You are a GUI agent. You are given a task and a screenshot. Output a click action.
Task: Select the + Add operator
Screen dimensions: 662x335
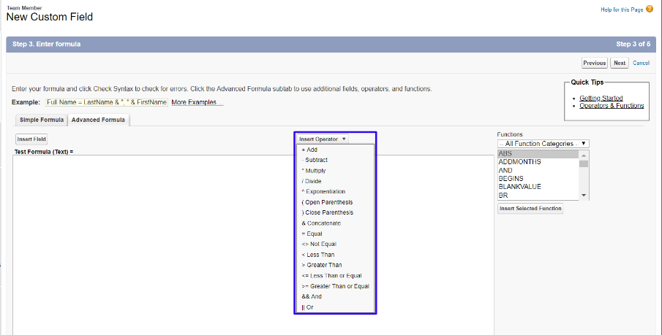pyautogui.click(x=309, y=150)
